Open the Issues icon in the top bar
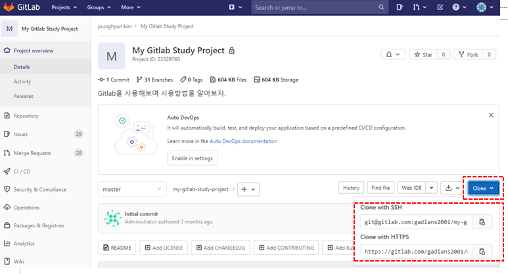The width and height of the screenshot is (508, 274). point(400,7)
